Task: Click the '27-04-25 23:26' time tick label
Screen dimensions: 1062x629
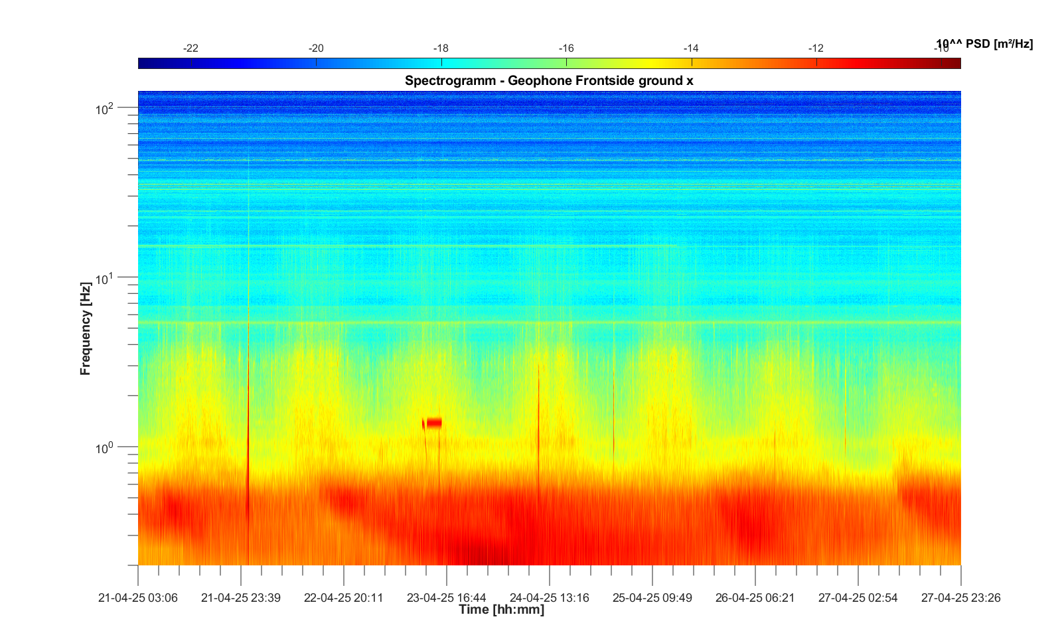Action: [960, 598]
